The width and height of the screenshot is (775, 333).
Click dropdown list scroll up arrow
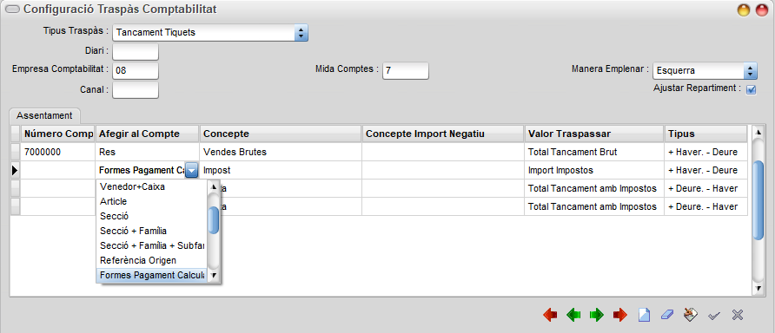tap(214, 187)
